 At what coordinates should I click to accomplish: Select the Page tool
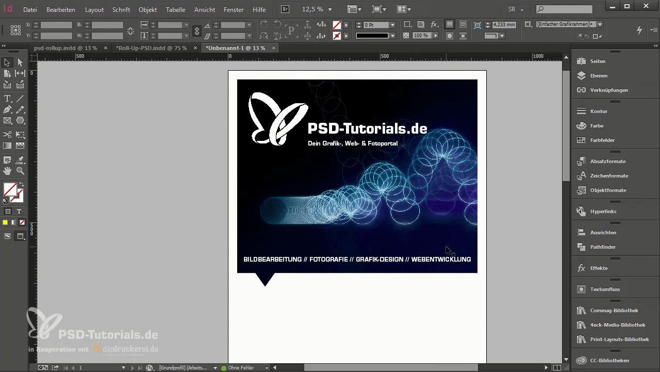(7, 73)
